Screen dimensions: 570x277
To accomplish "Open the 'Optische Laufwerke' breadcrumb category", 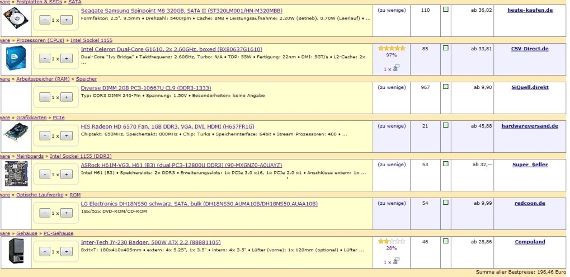I will [x=40, y=195].
